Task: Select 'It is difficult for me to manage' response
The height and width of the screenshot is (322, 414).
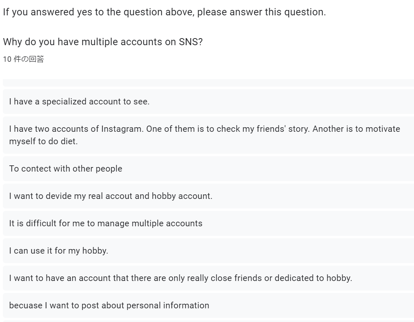Action: click(x=208, y=223)
